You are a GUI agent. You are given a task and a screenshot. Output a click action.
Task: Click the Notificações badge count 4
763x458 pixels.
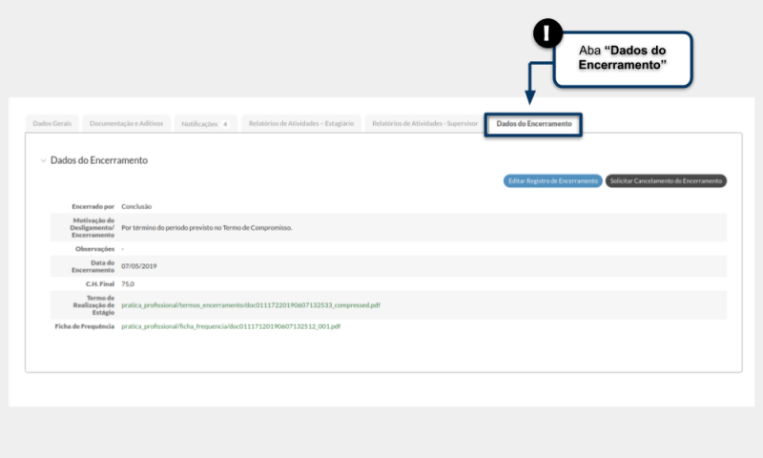click(x=225, y=125)
